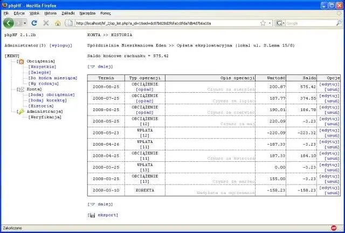Click edytuj for the 2008-08-25 row
The height and width of the screenshot is (233, 345).
(x=329, y=84)
